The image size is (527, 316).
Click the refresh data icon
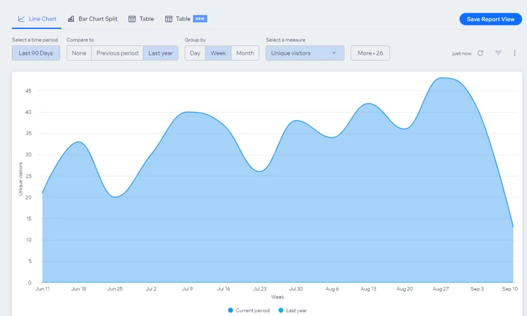pyautogui.click(x=480, y=53)
